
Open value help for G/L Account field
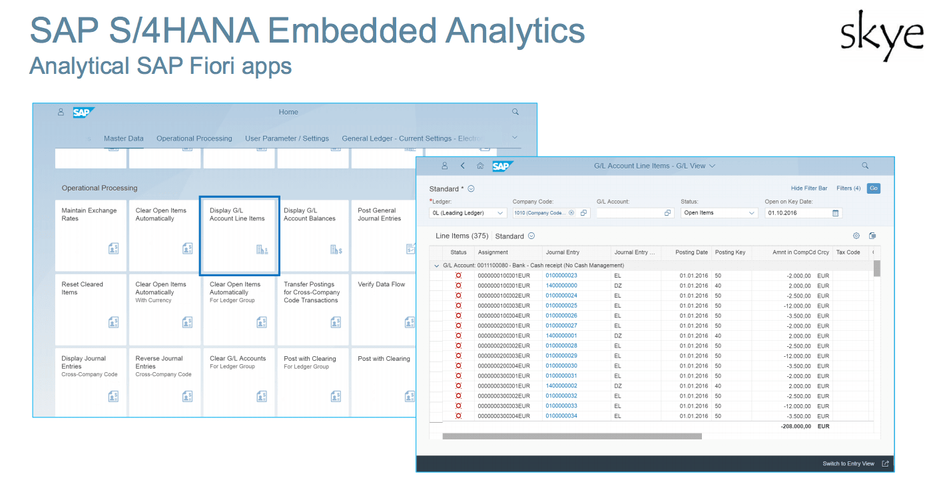tap(667, 213)
